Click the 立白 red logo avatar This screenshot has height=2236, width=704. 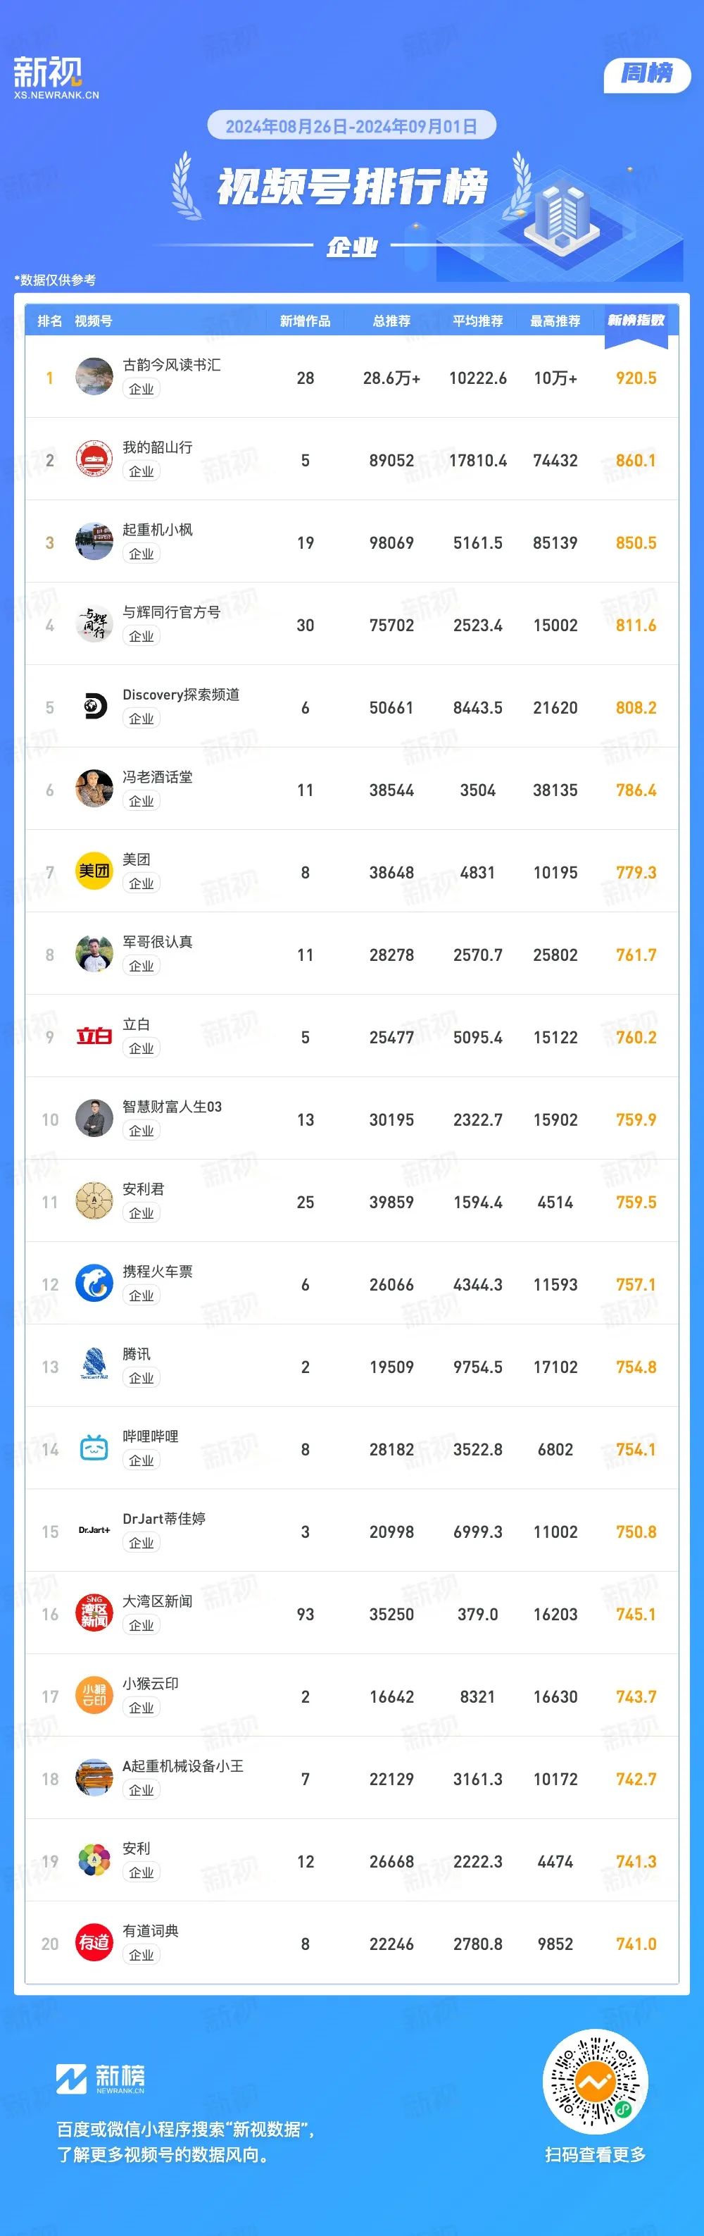[94, 1036]
